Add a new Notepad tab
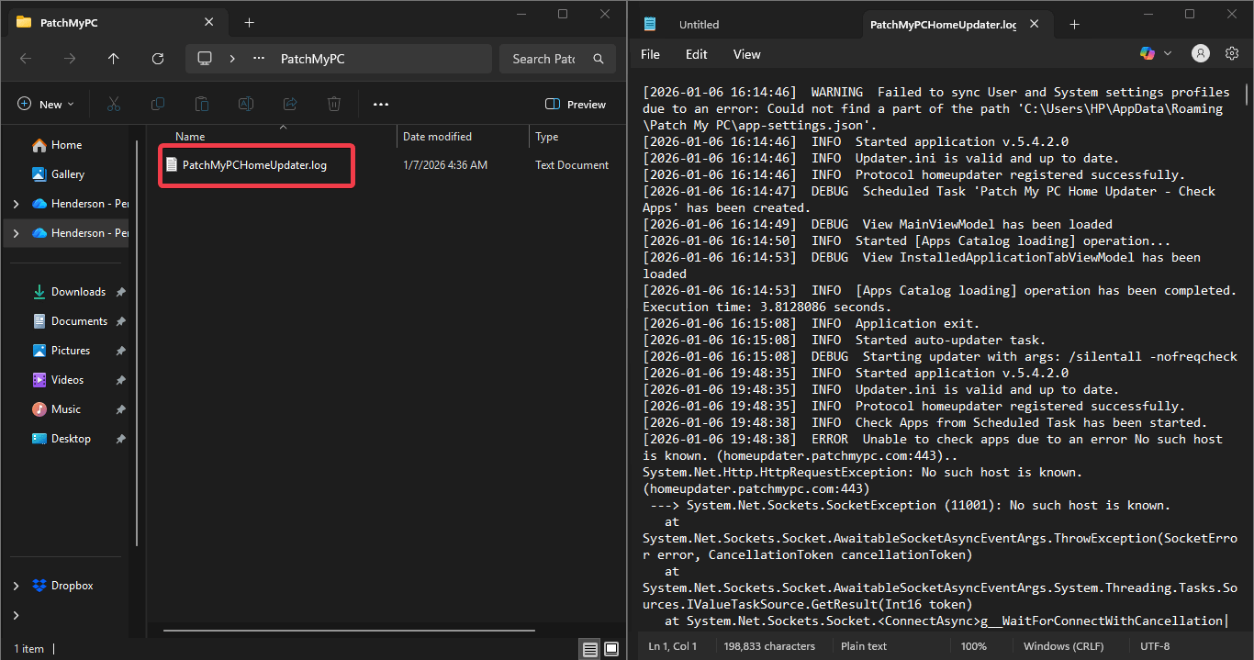The width and height of the screenshot is (1254, 660). (1074, 25)
